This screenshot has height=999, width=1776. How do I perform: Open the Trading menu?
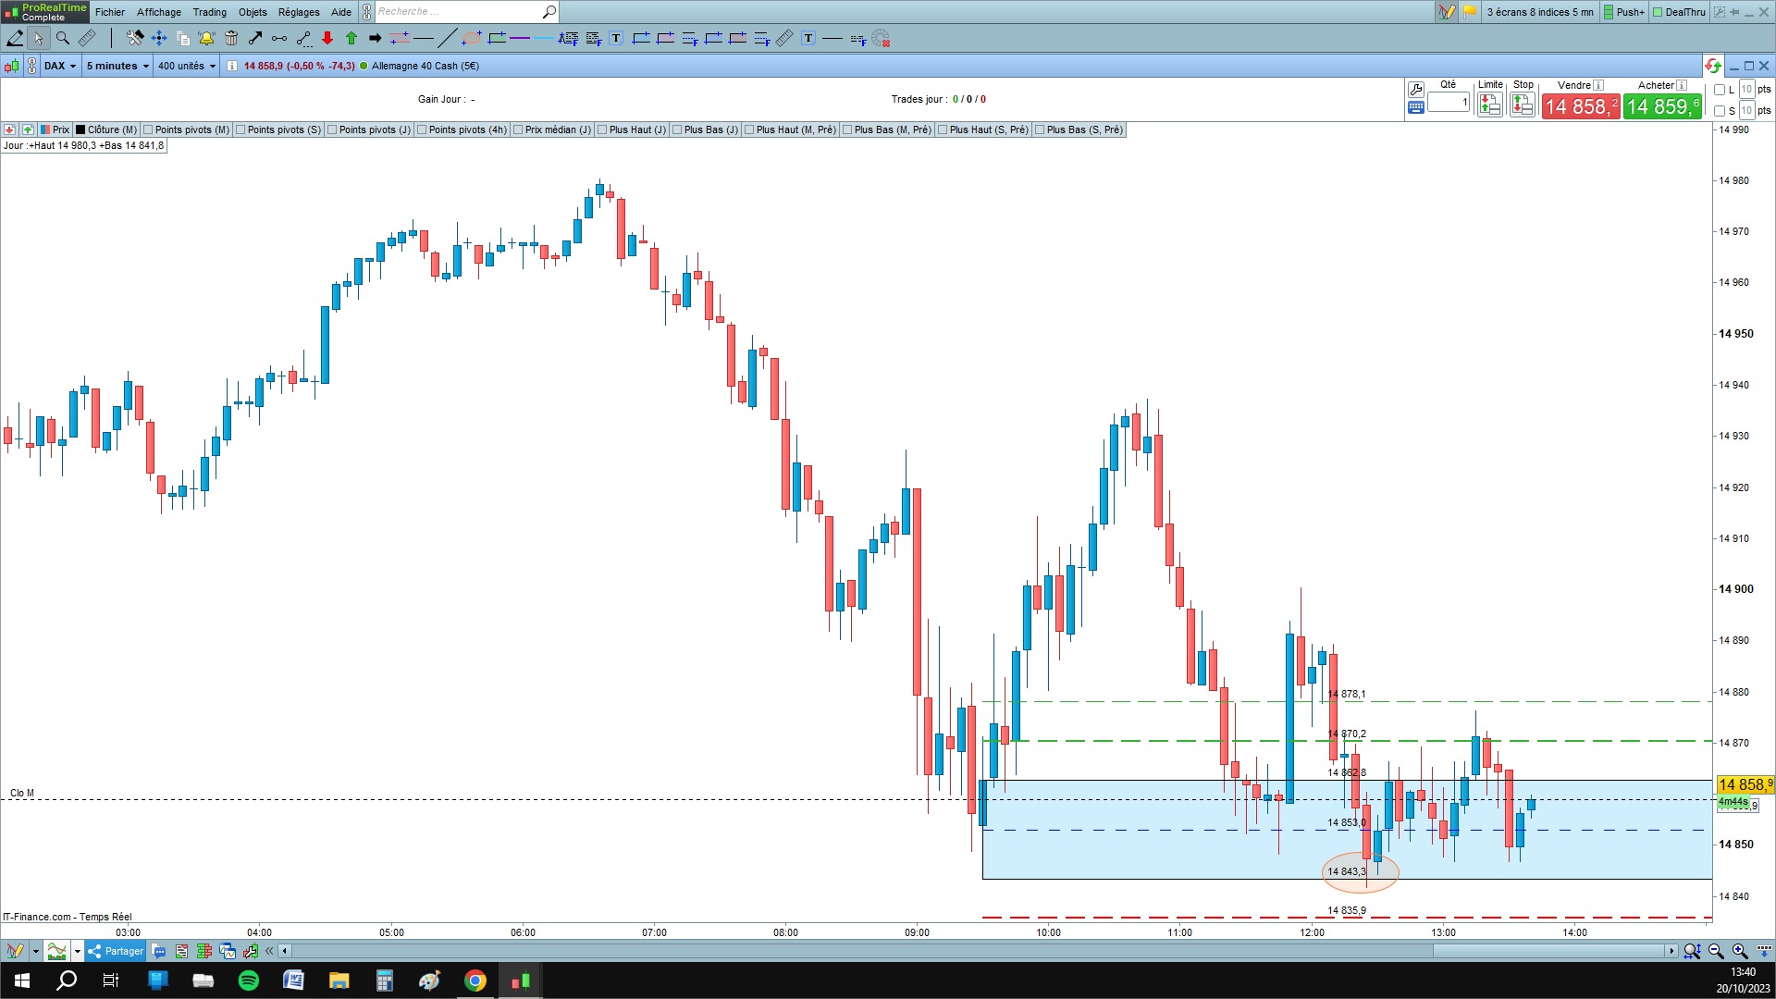209,12
